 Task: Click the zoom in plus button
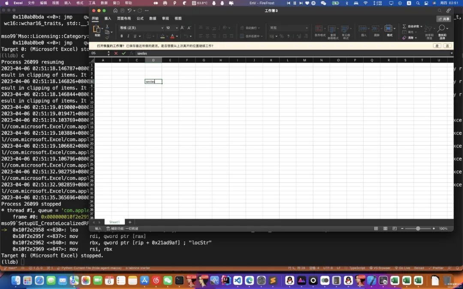click(x=433, y=229)
